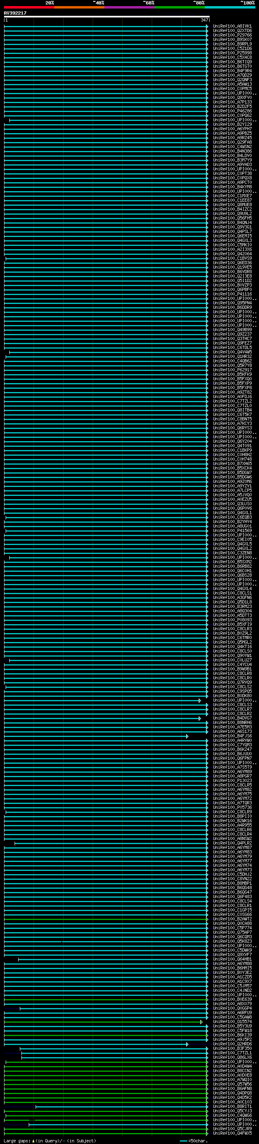The image size is (259, 1144).
Task: Select the UniRef100_C4QWG6 label
Action: click(x=232, y=1116)
